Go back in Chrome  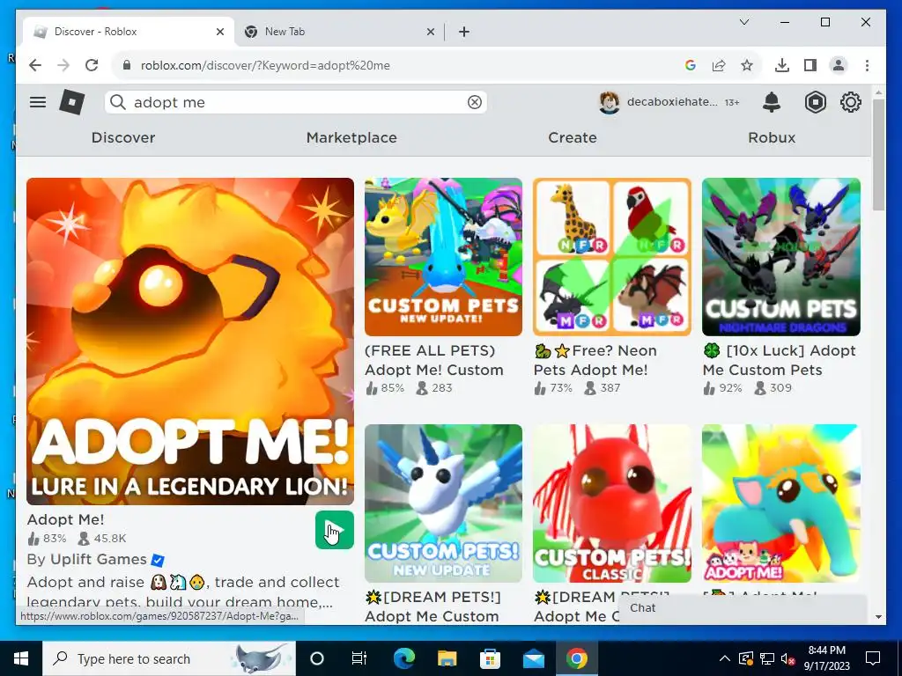pos(35,65)
